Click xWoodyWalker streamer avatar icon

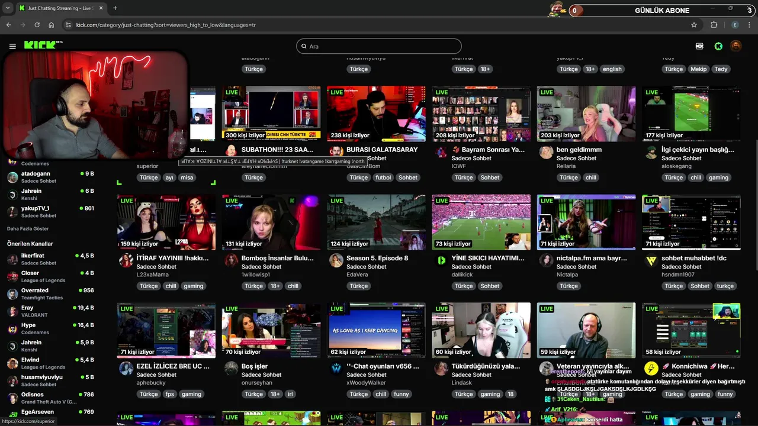tap(336, 369)
